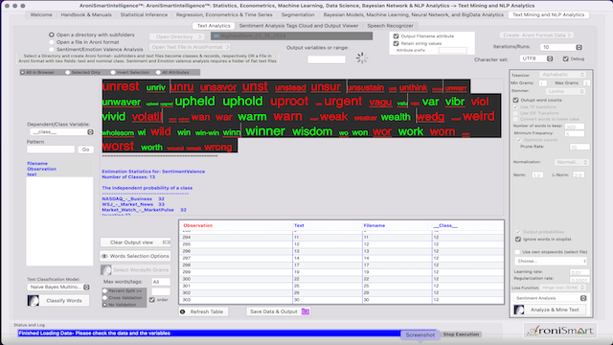
Task: Click the clear icon in Clear Output view
Action: pyautogui.click(x=167, y=242)
